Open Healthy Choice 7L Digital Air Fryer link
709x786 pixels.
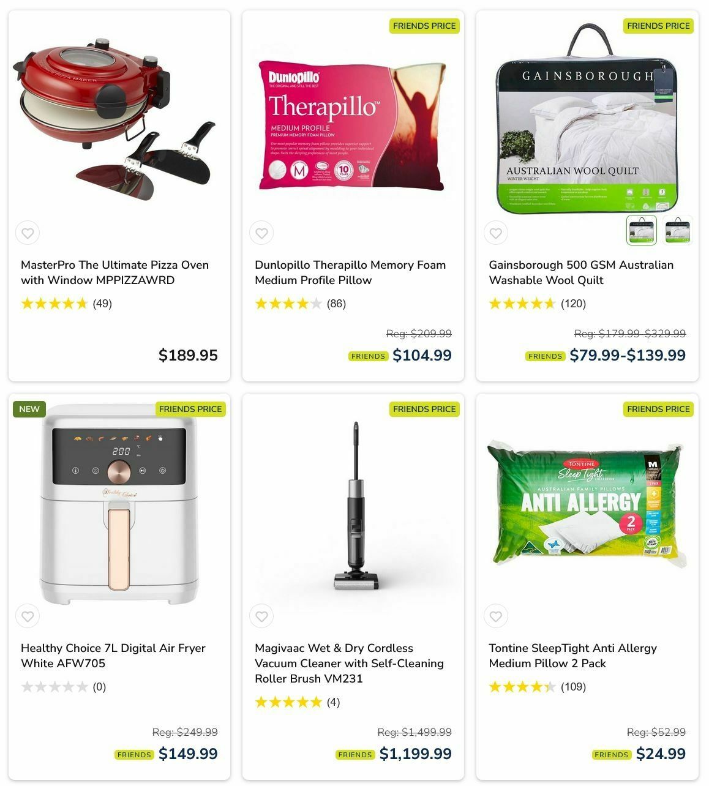(x=113, y=656)
